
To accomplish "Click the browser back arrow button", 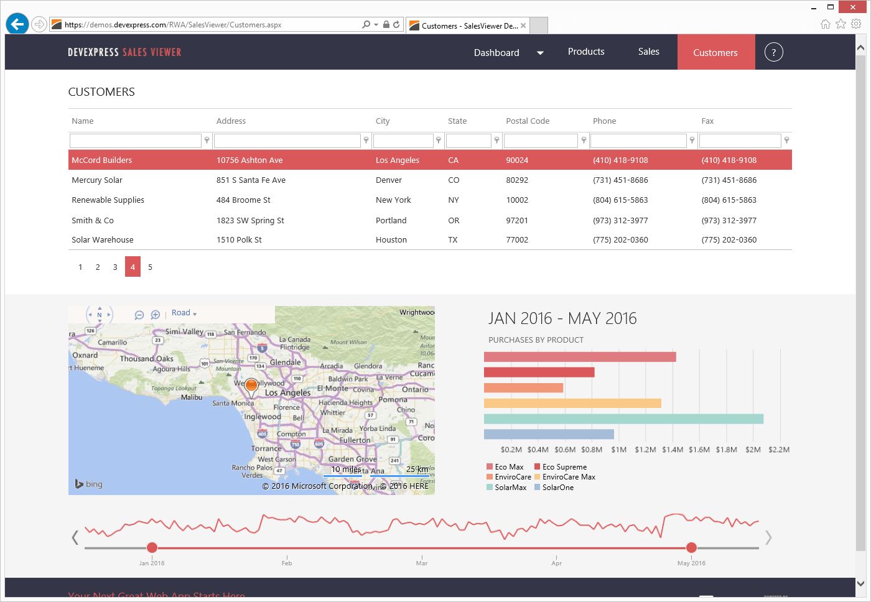I will [x=17, y=24].
